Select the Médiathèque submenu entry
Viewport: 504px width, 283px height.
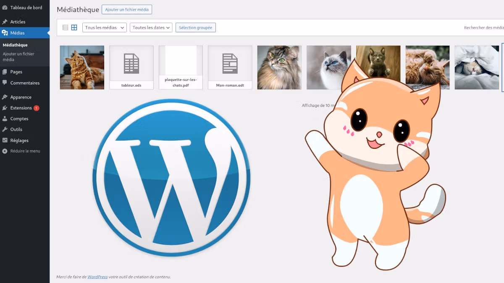[x=15, y=45]
